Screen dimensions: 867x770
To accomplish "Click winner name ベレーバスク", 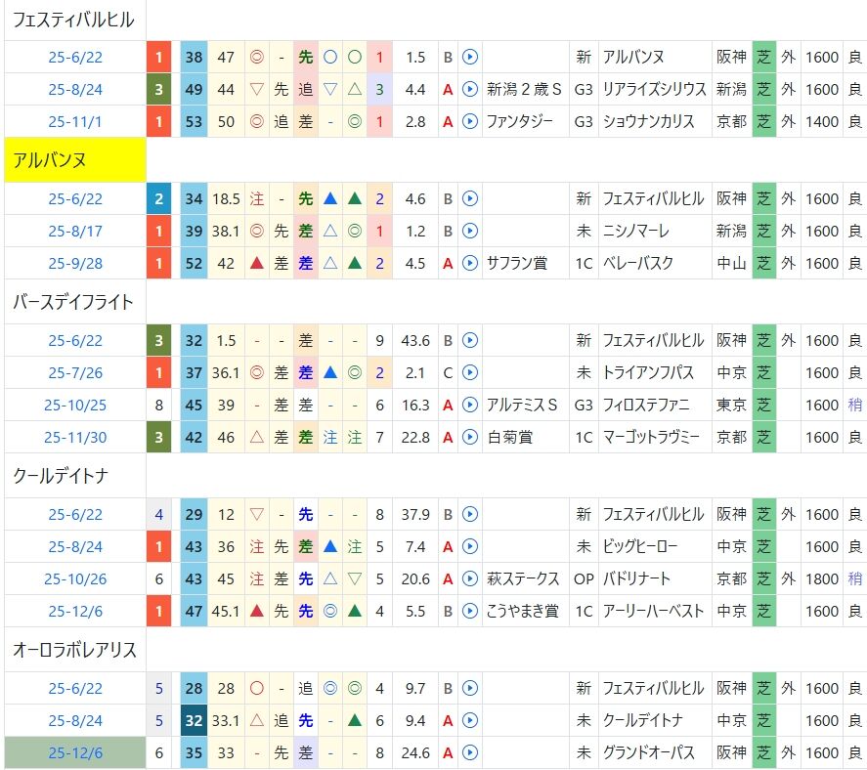I will coord(638,263).
